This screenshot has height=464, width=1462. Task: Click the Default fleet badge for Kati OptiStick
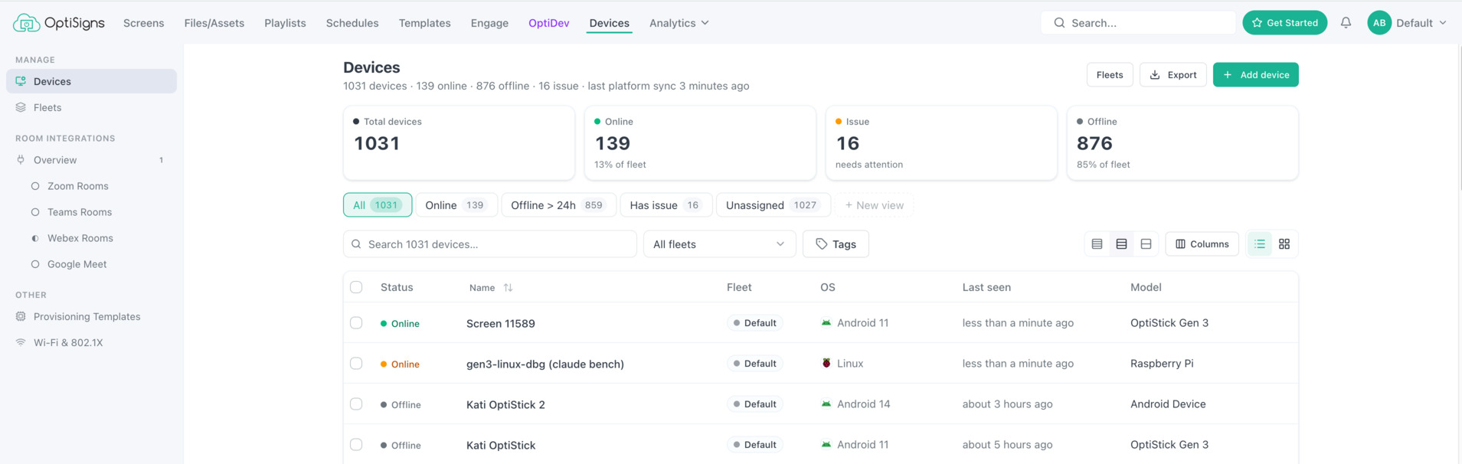point(754,445)
